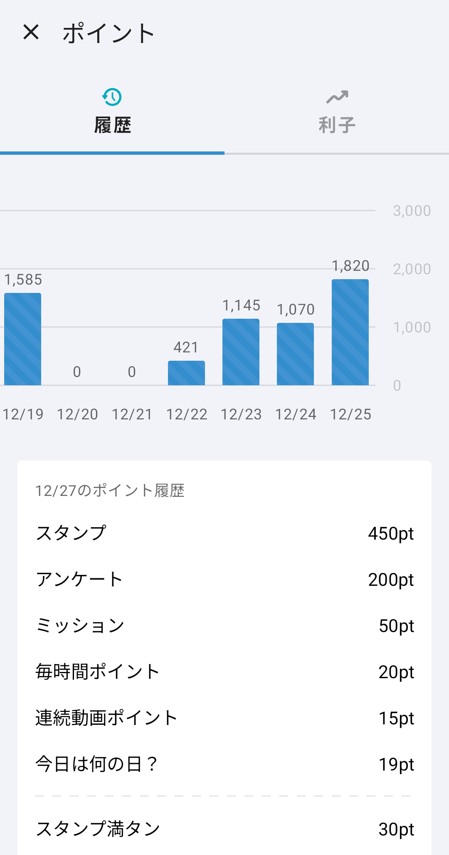This screenshot has height=855, width=449.
Task: Tap the 毎時間ポイント 20pt row
Action: (224, 672)
